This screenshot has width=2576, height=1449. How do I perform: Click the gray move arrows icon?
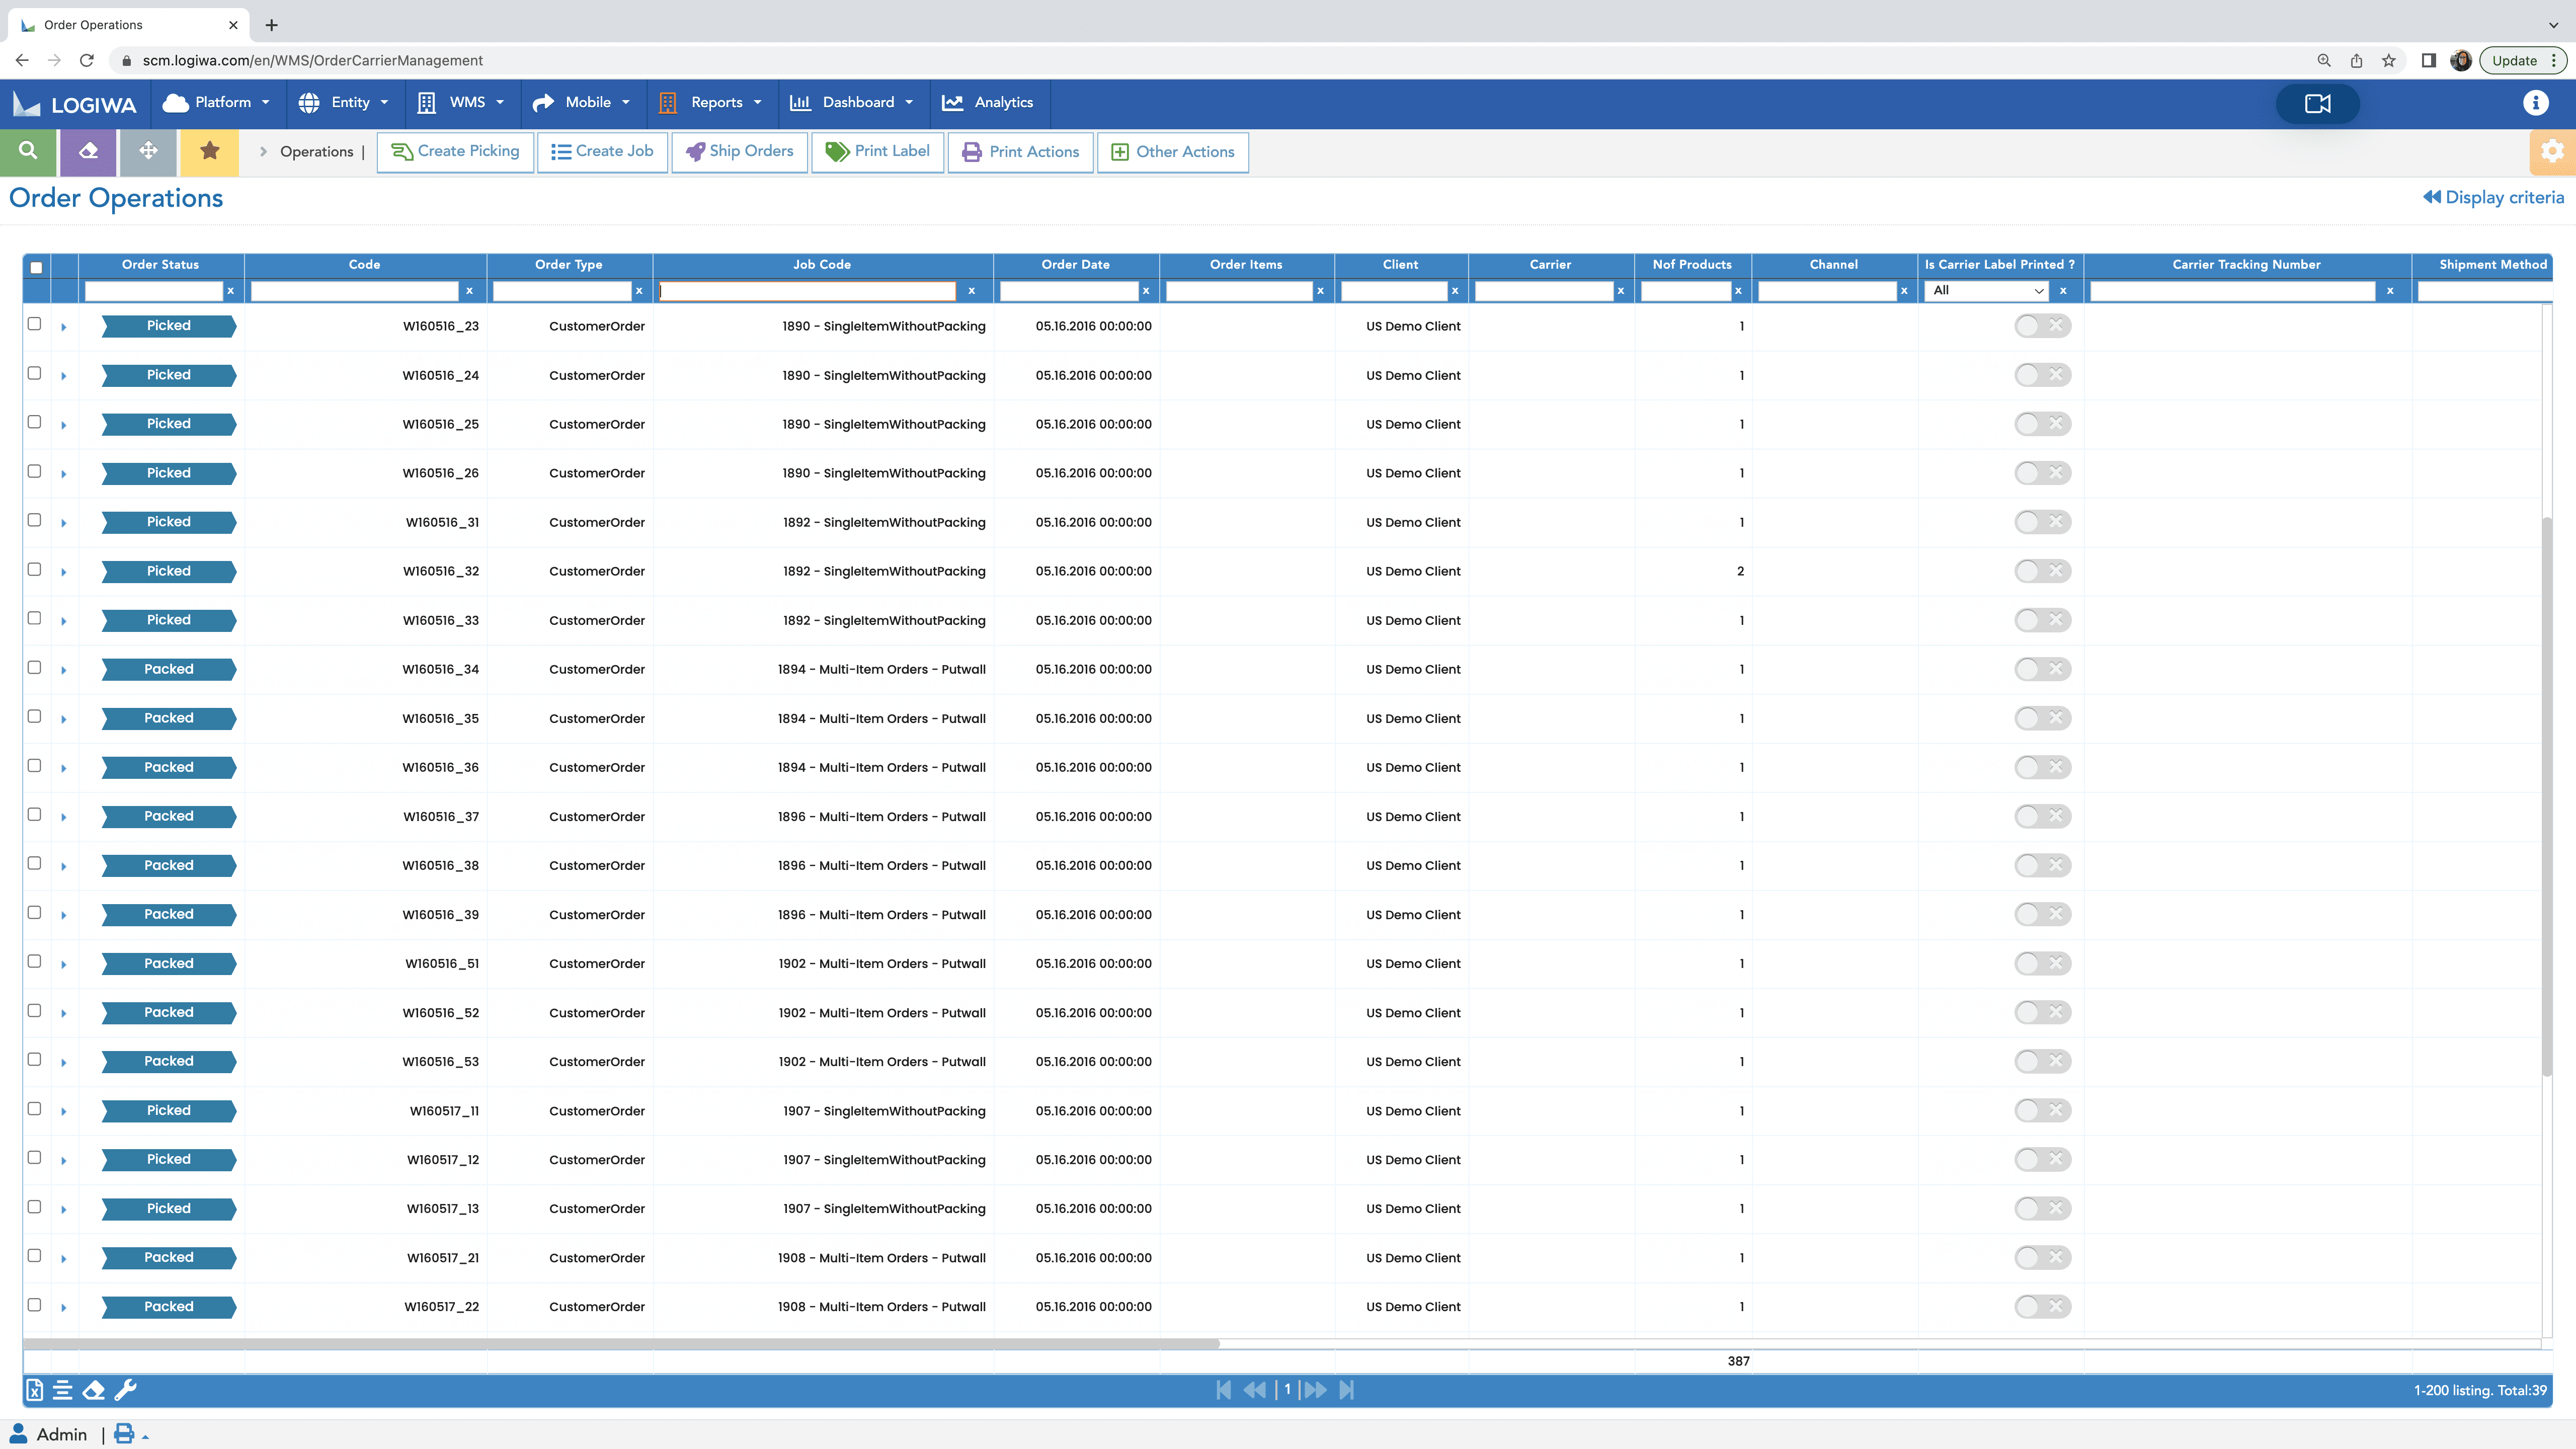click(149, 151)
